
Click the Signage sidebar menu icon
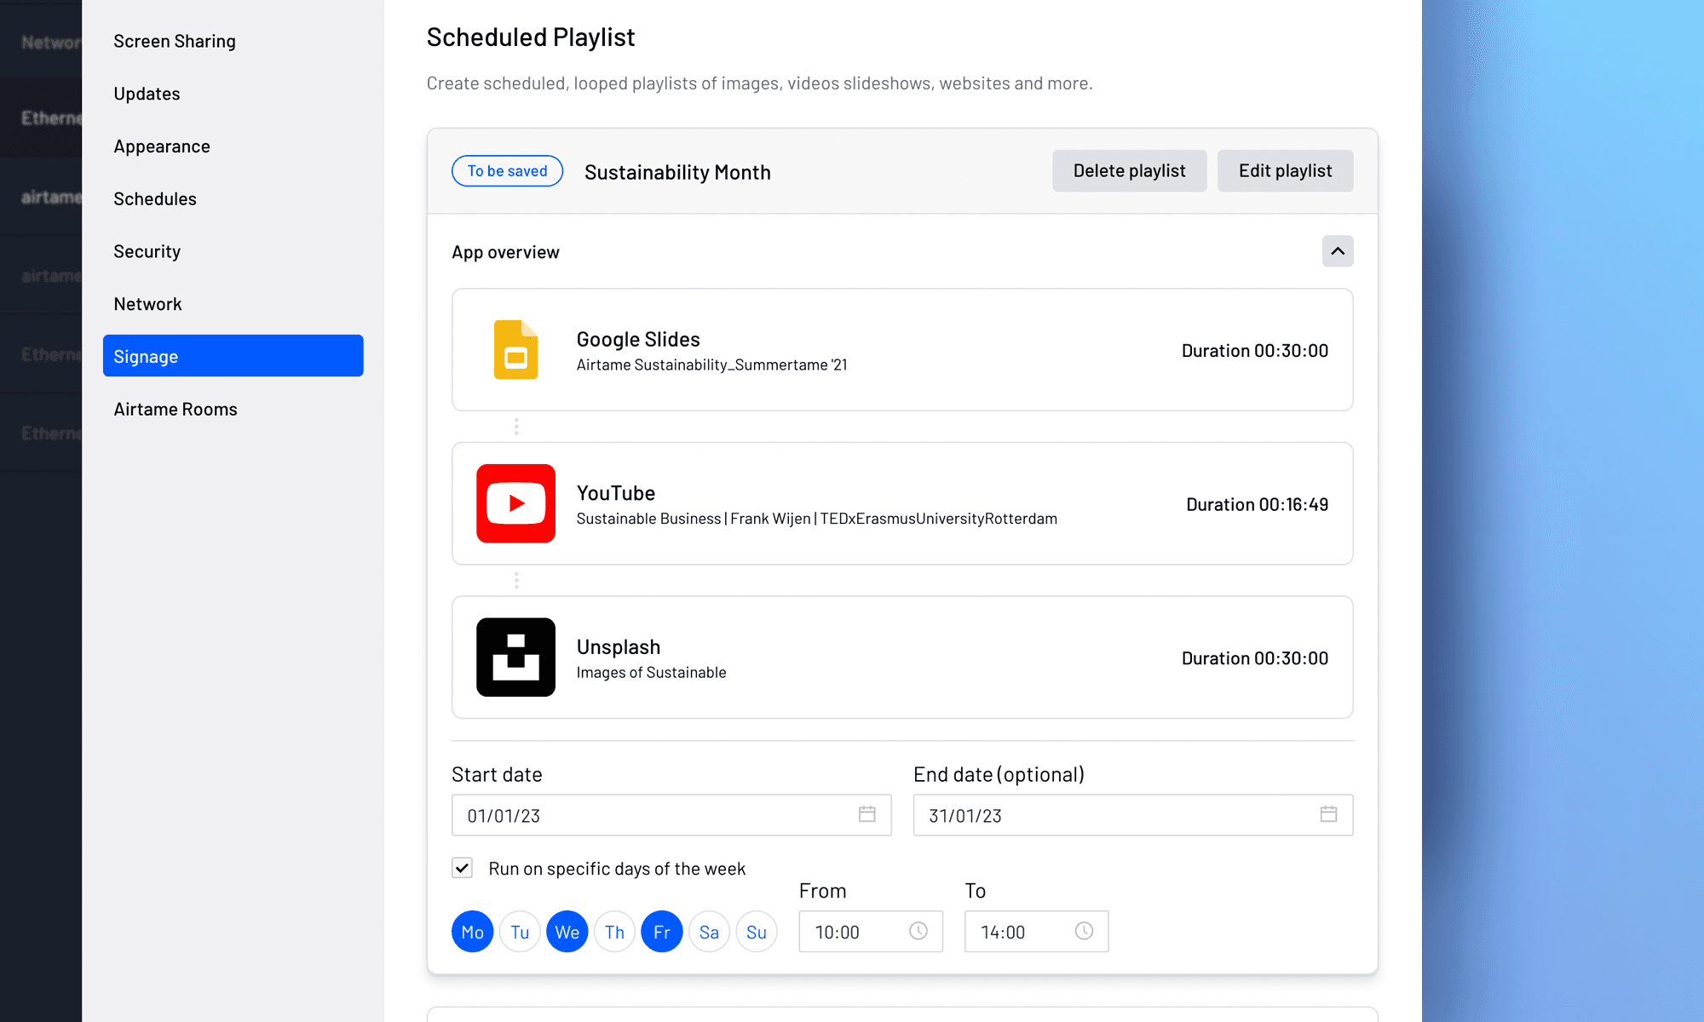point(233,355)
